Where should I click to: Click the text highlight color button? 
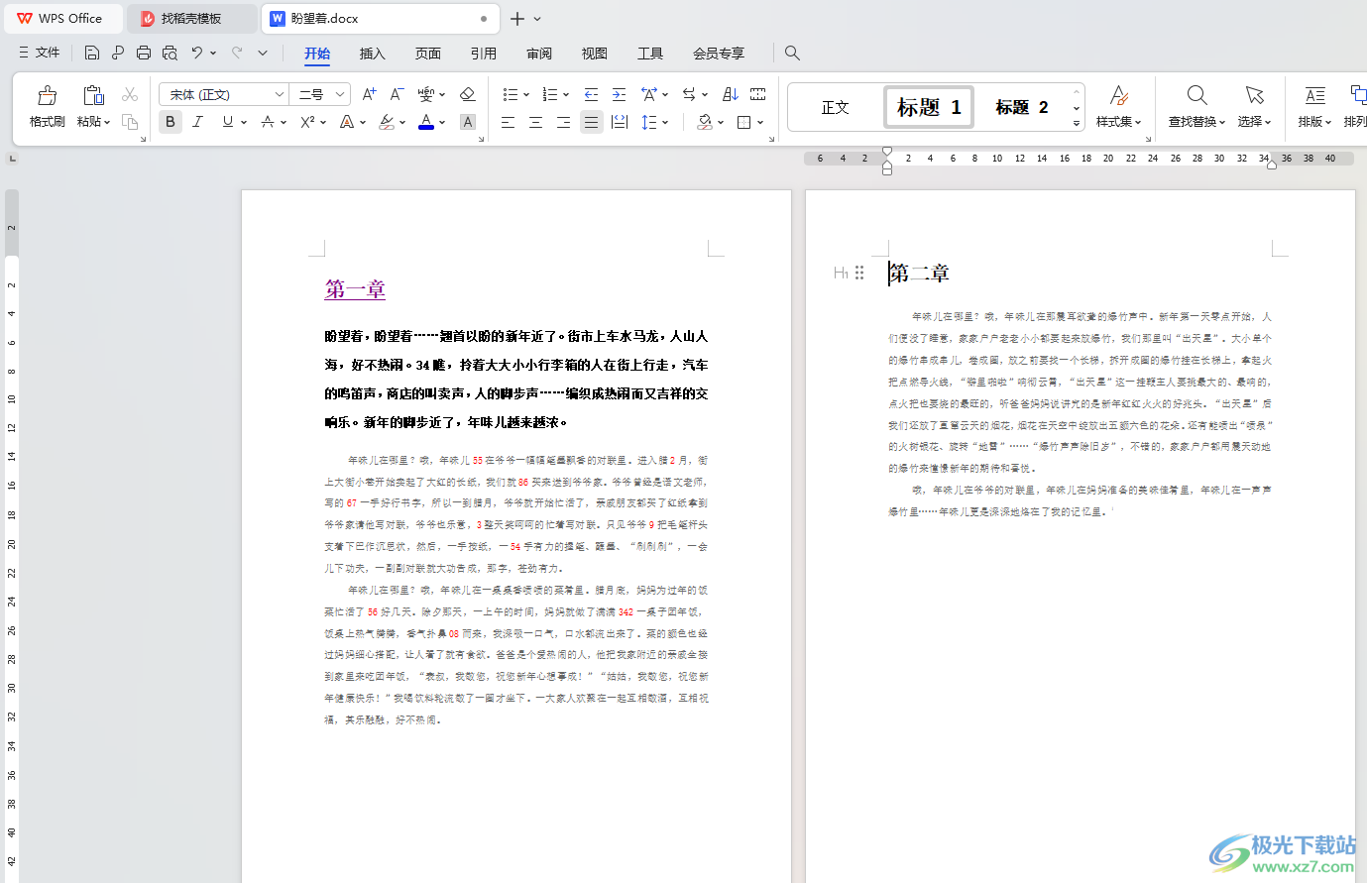click(x=387, y=122)
